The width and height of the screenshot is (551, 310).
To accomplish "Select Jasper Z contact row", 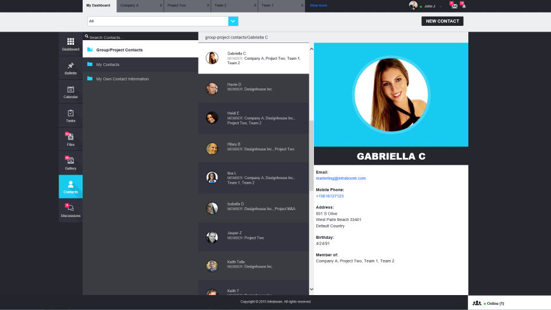I will click(254, 237).
